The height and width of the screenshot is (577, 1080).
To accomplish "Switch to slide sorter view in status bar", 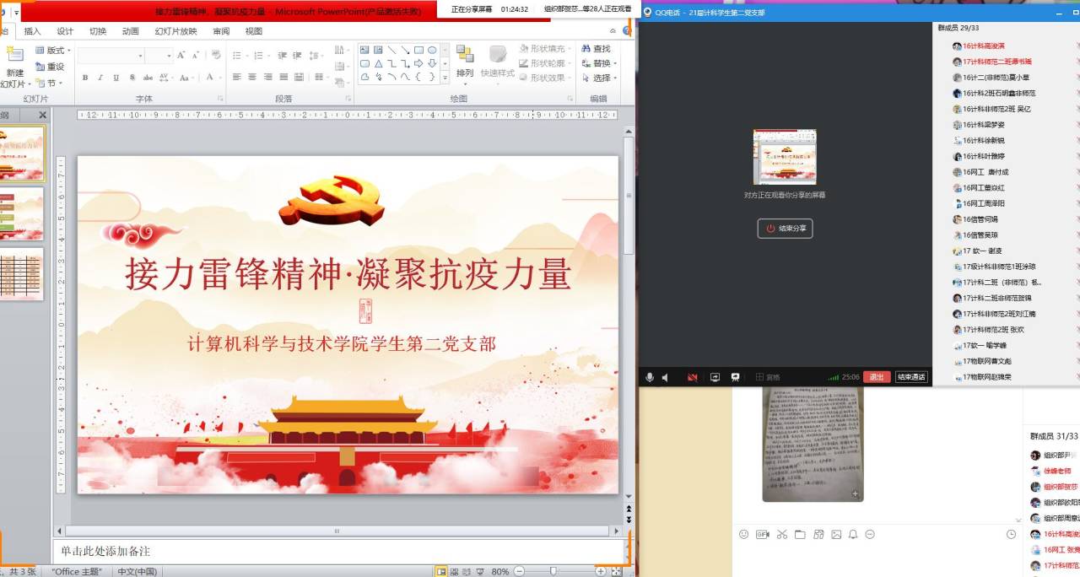I will pos(454,571).
